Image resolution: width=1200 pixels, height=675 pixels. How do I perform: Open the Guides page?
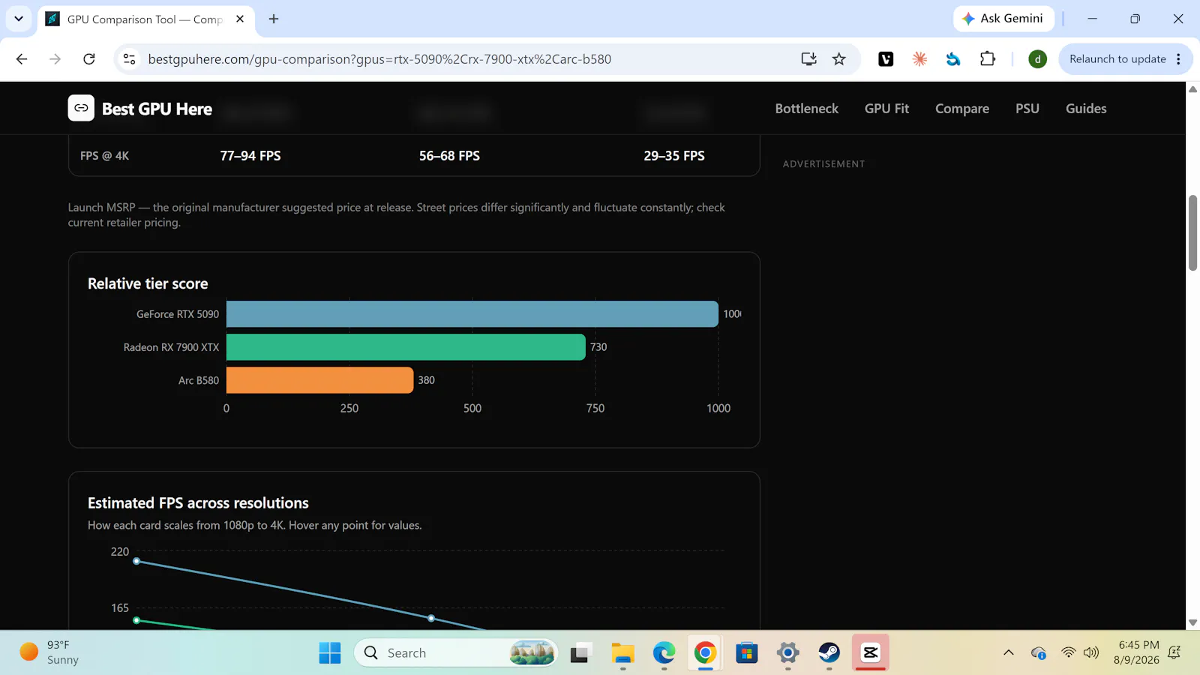(x=1086, y=109)
